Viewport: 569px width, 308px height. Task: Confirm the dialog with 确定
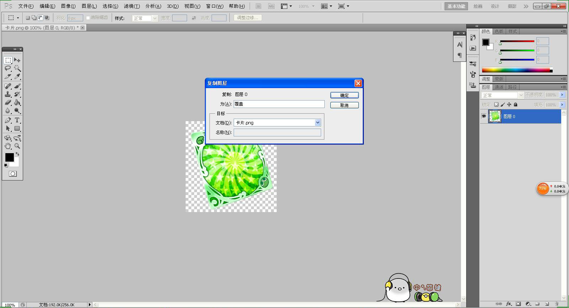[344, 95]
